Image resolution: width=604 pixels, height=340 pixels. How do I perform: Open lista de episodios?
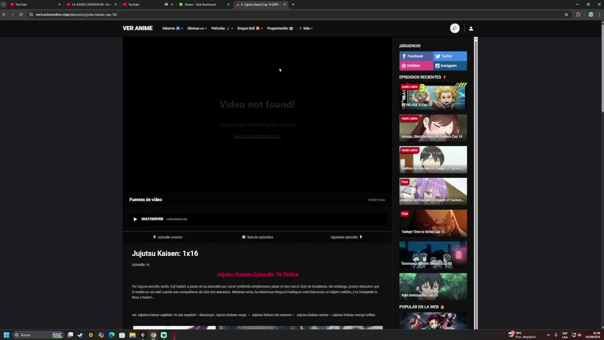click(x=257, y=237)
